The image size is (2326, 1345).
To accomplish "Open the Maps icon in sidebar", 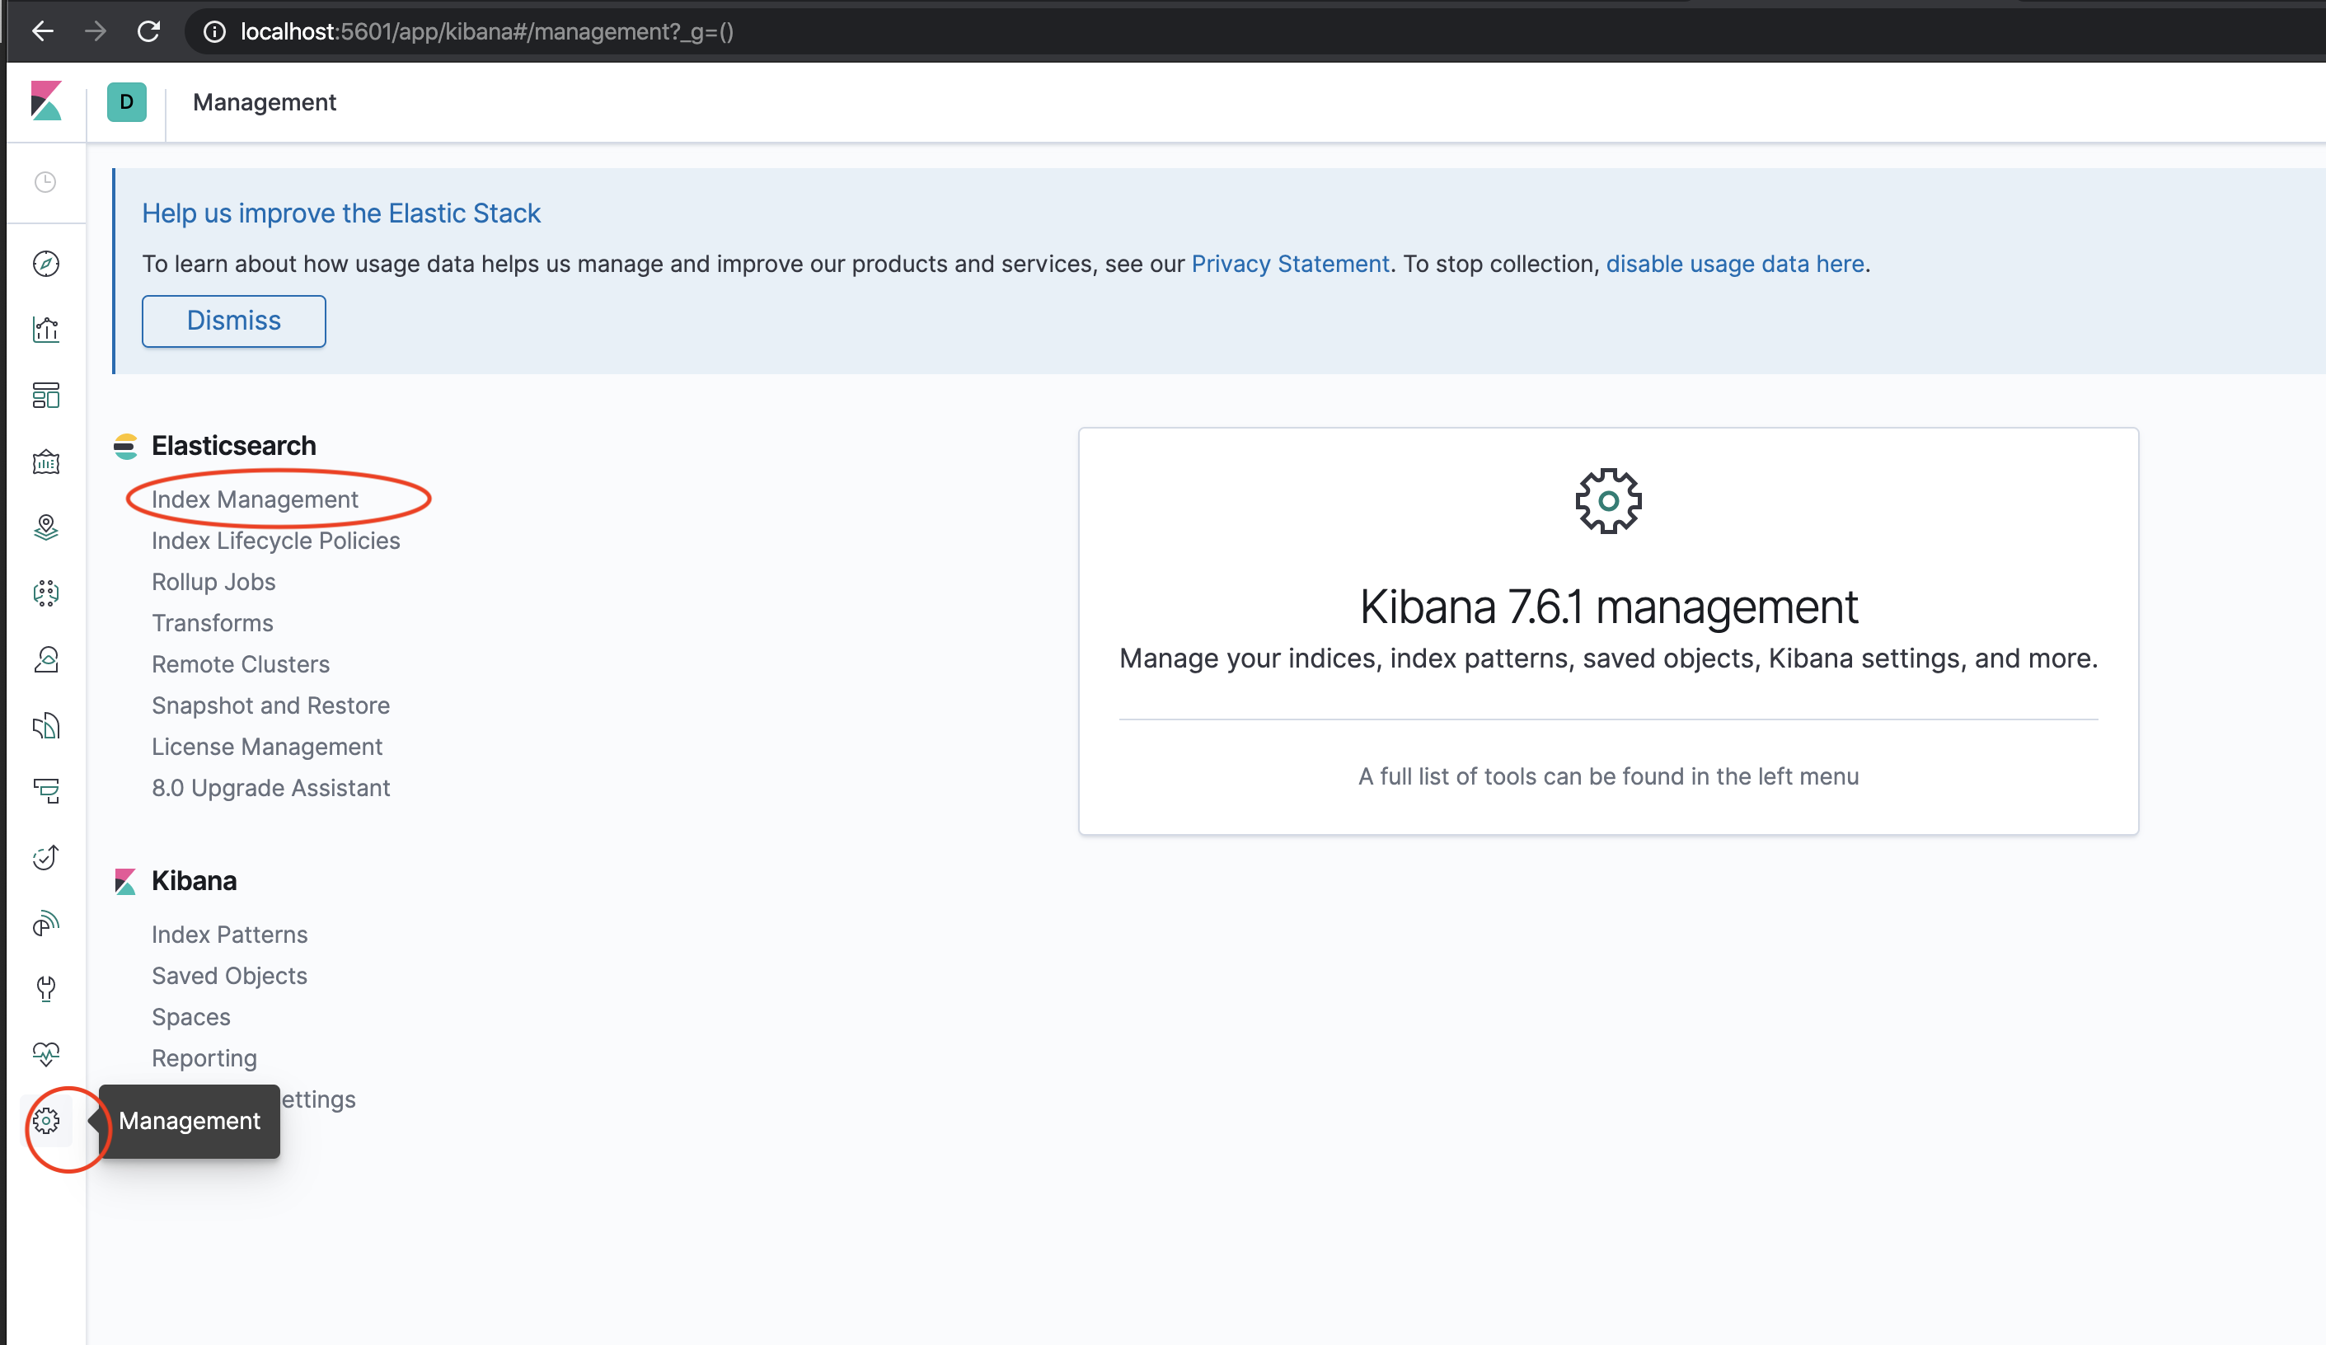I will (x=46, y=527).
